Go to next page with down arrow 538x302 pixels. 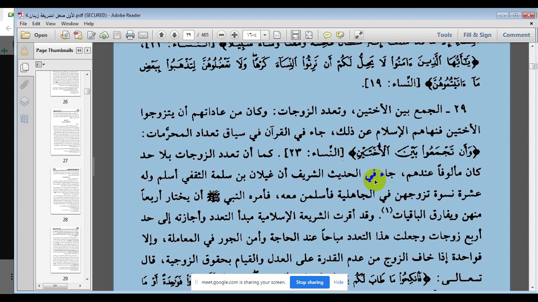click(174, 35)
